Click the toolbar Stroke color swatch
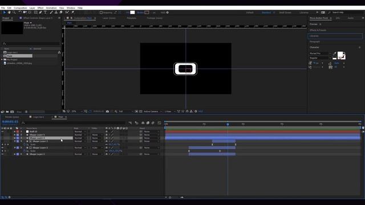This screenshot has height=205, width=365. click(x=147, y=13)
